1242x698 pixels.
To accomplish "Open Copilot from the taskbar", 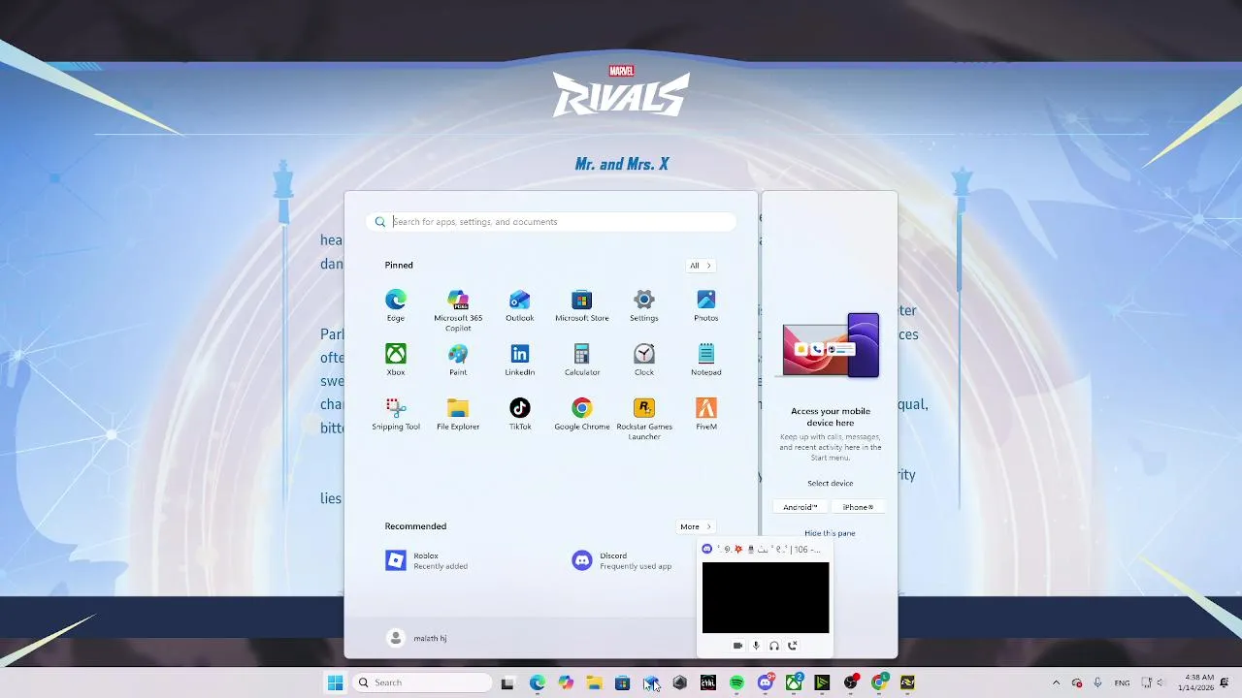I will pos(566,682).
